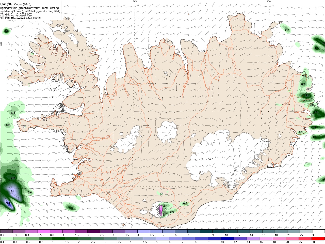Click the 0.9 precipitation value on the east coast

pos(303,84)
